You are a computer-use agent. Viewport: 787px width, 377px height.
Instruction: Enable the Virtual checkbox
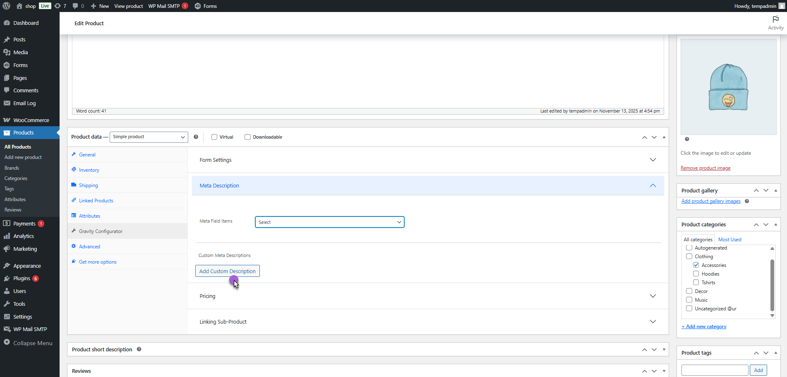click(214, 137)
